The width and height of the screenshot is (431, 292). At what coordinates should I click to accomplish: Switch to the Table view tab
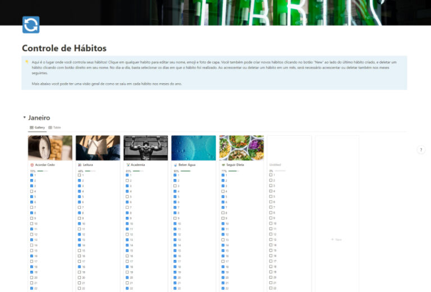click(55, 127)
